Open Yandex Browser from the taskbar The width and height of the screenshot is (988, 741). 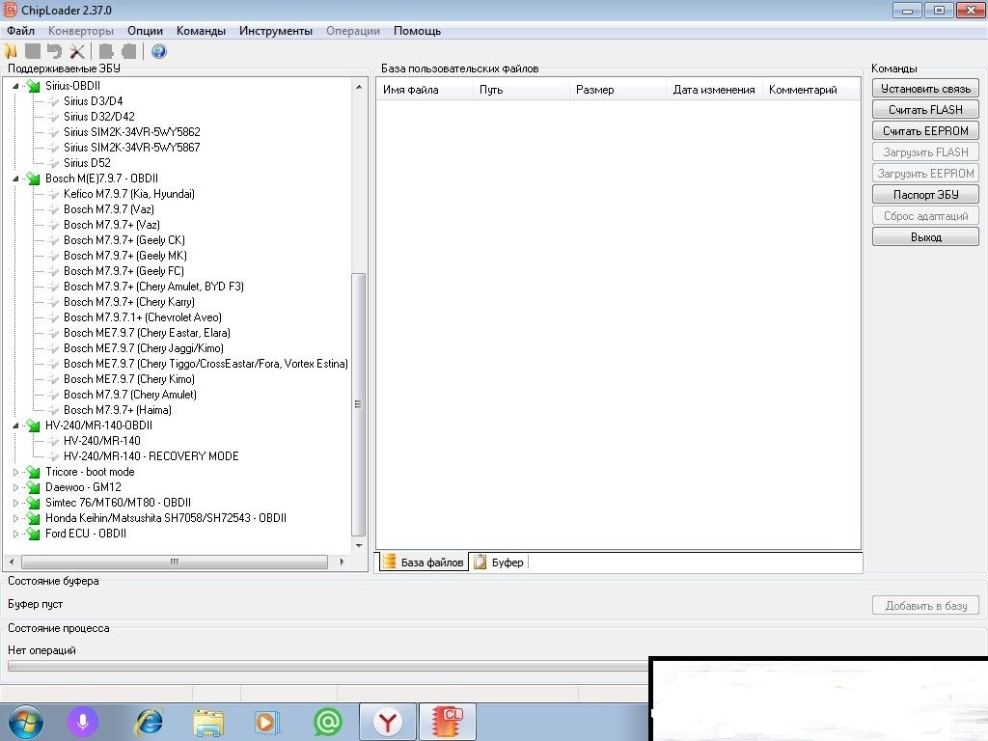[x=388, y=722]
